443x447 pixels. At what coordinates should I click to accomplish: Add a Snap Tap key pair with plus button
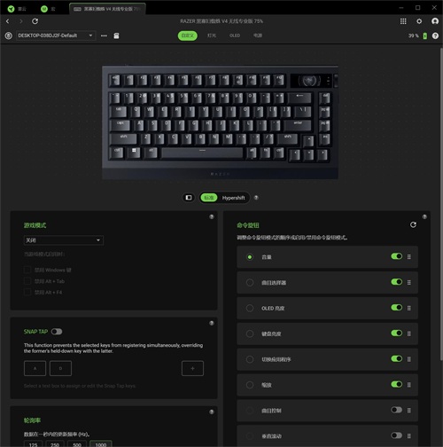pyautogui.click(x=192, y=368)
